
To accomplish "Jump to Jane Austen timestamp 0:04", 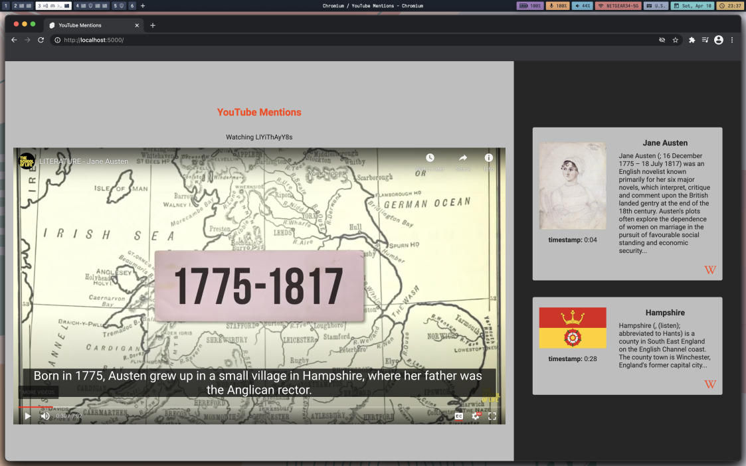I will 573,240.
